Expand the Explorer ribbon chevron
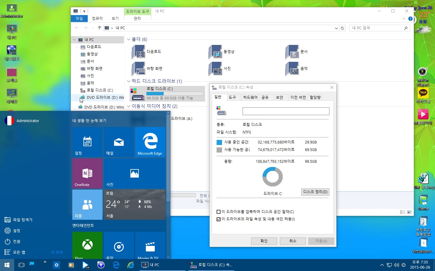435x271 pixels. (x=404, y=19)
